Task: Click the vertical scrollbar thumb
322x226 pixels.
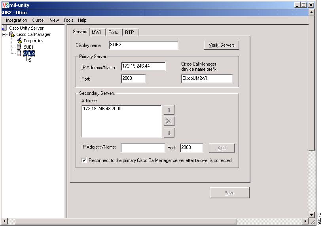Action: point(312,83)
